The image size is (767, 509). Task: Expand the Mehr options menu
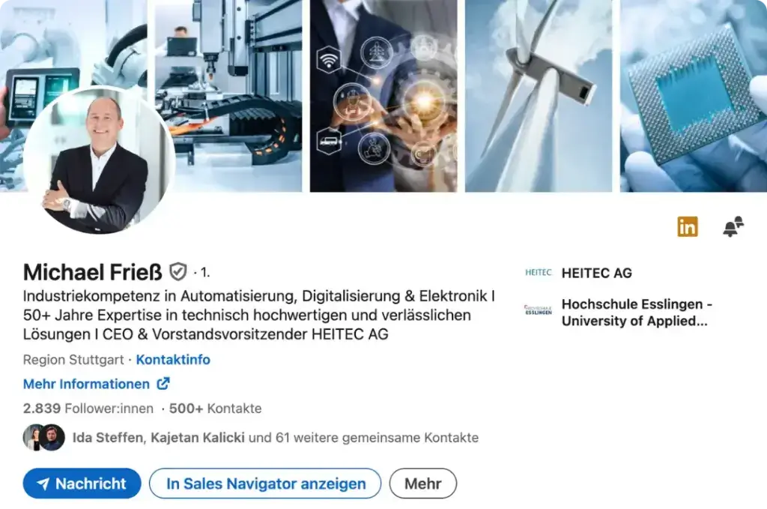pyautogui.click(x=423, y=484)
